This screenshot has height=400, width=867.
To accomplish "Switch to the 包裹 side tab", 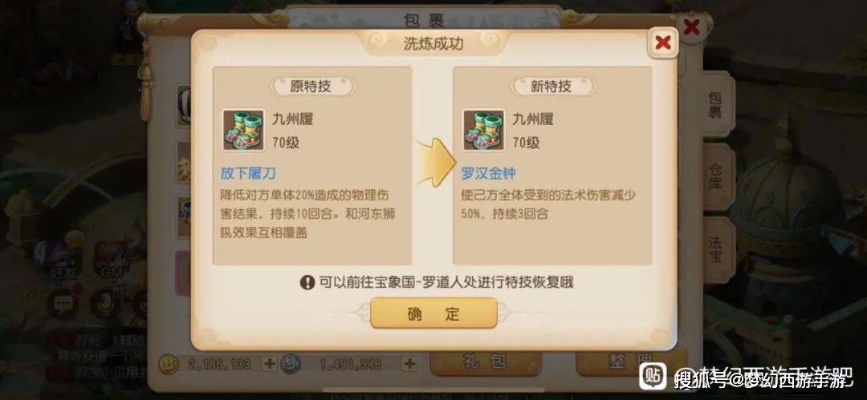I will coord(715,106).
